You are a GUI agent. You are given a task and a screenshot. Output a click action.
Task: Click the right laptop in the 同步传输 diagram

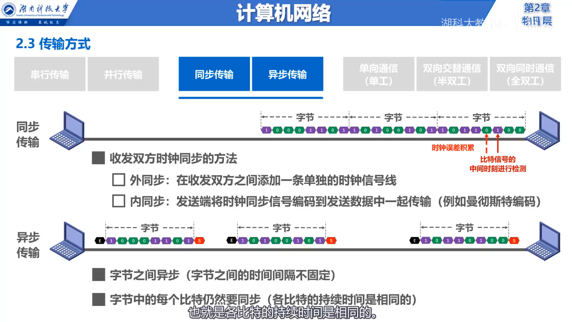point(543,131)
